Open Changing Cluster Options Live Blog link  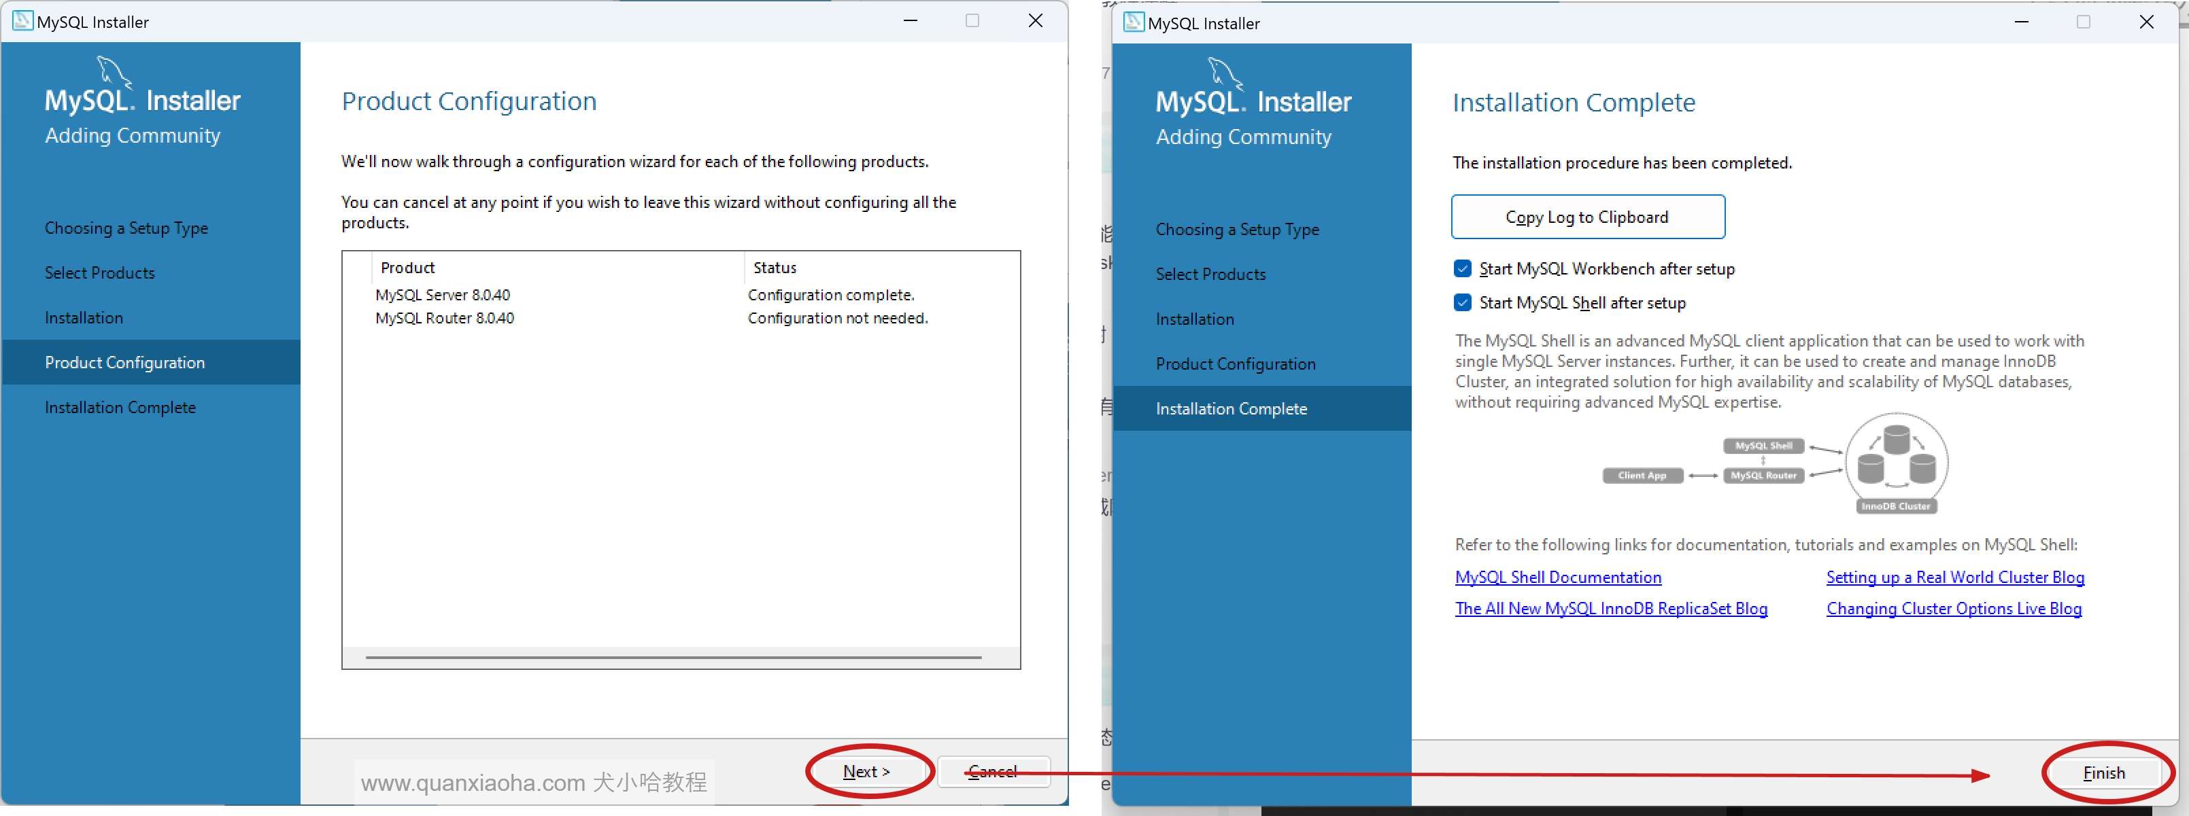[x=1954, y=609]
